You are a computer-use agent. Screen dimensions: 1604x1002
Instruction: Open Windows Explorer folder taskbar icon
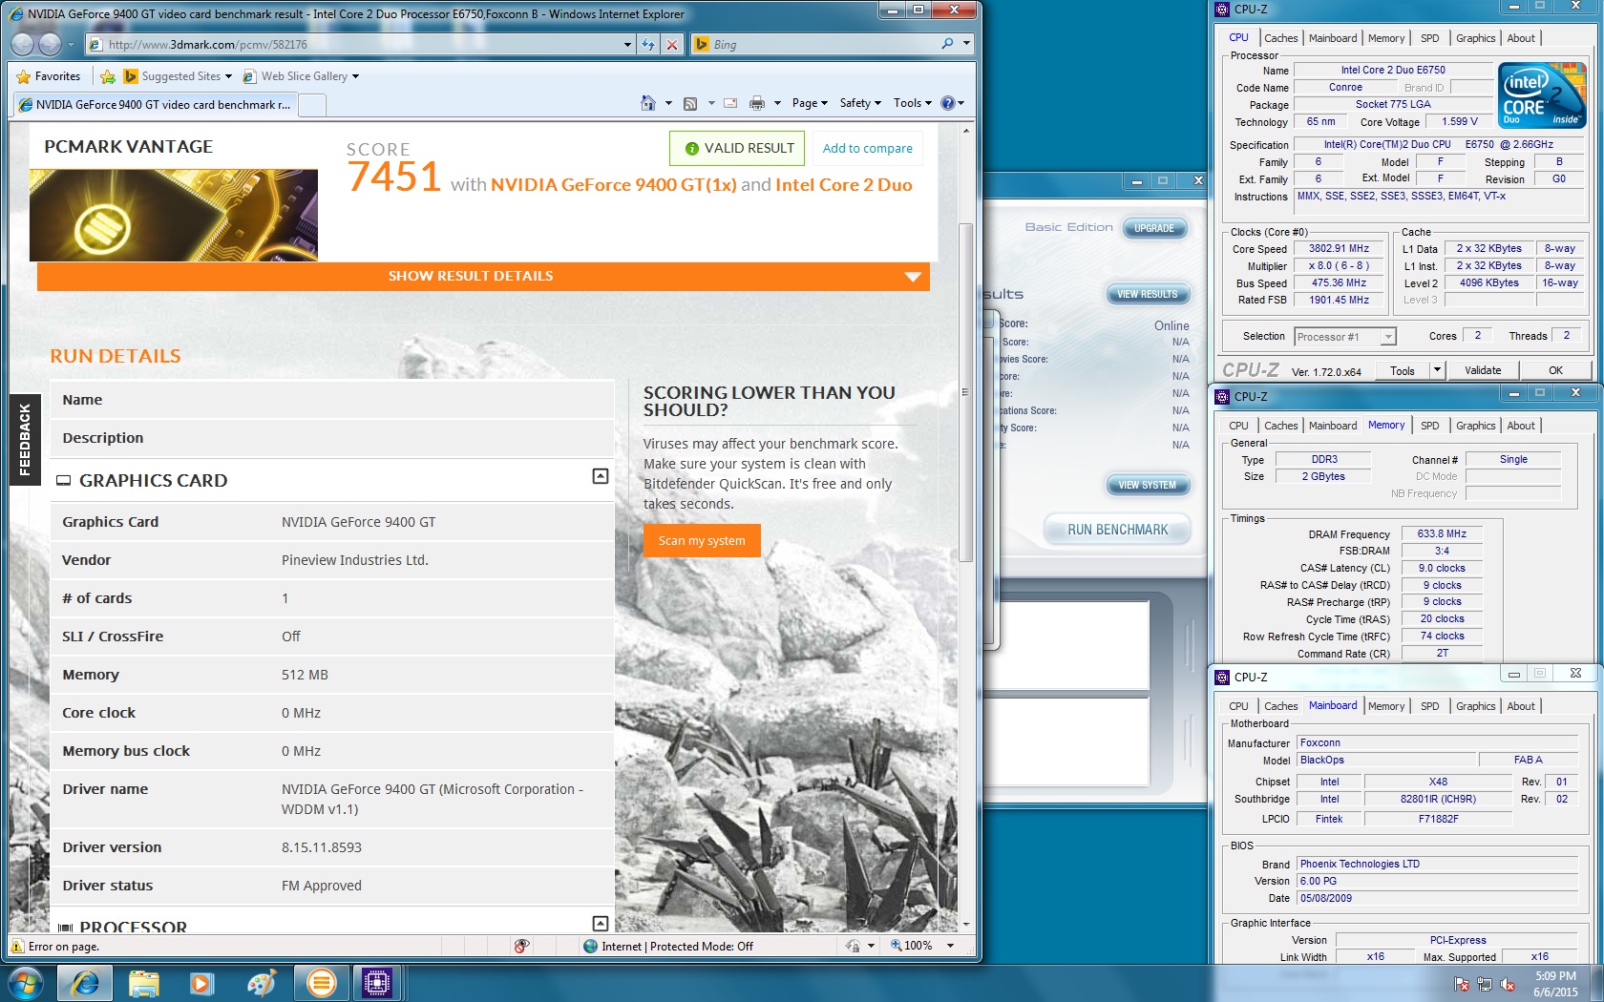pyautogui.click(x=143, y=983)
